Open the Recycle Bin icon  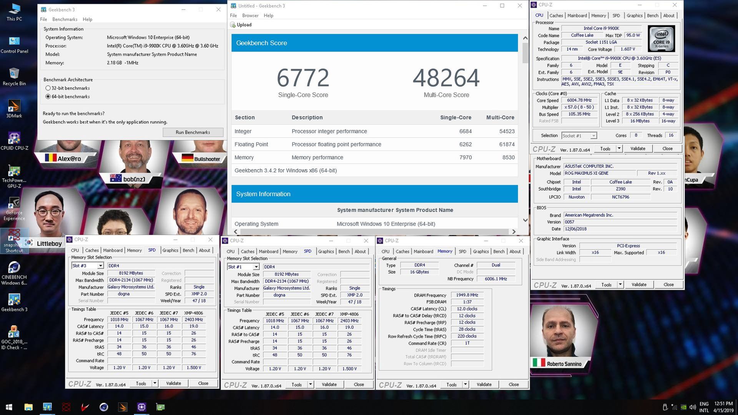[14, 77]
